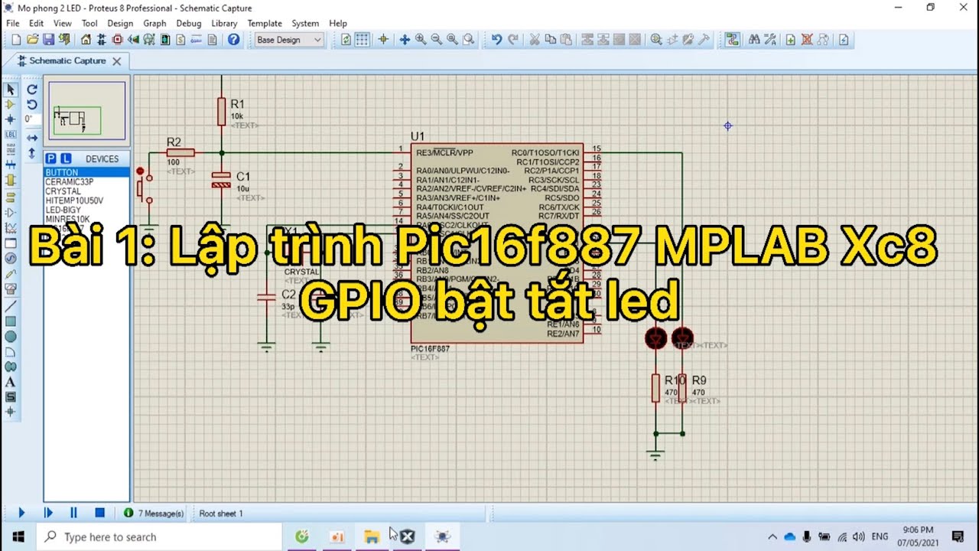Select the 2D circle drawing tool
The width and height of the screenshot is (979, 551).
pos(11,337)
